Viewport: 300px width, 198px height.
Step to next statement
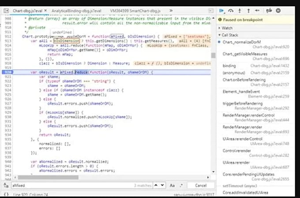[257, 11]
